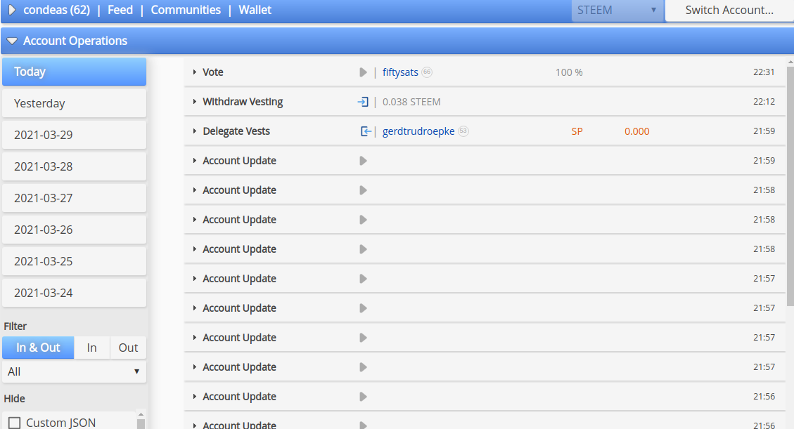Collapse the Account Operations section
The width and height of the screenshot is (794, 429).
pos(12,41)
